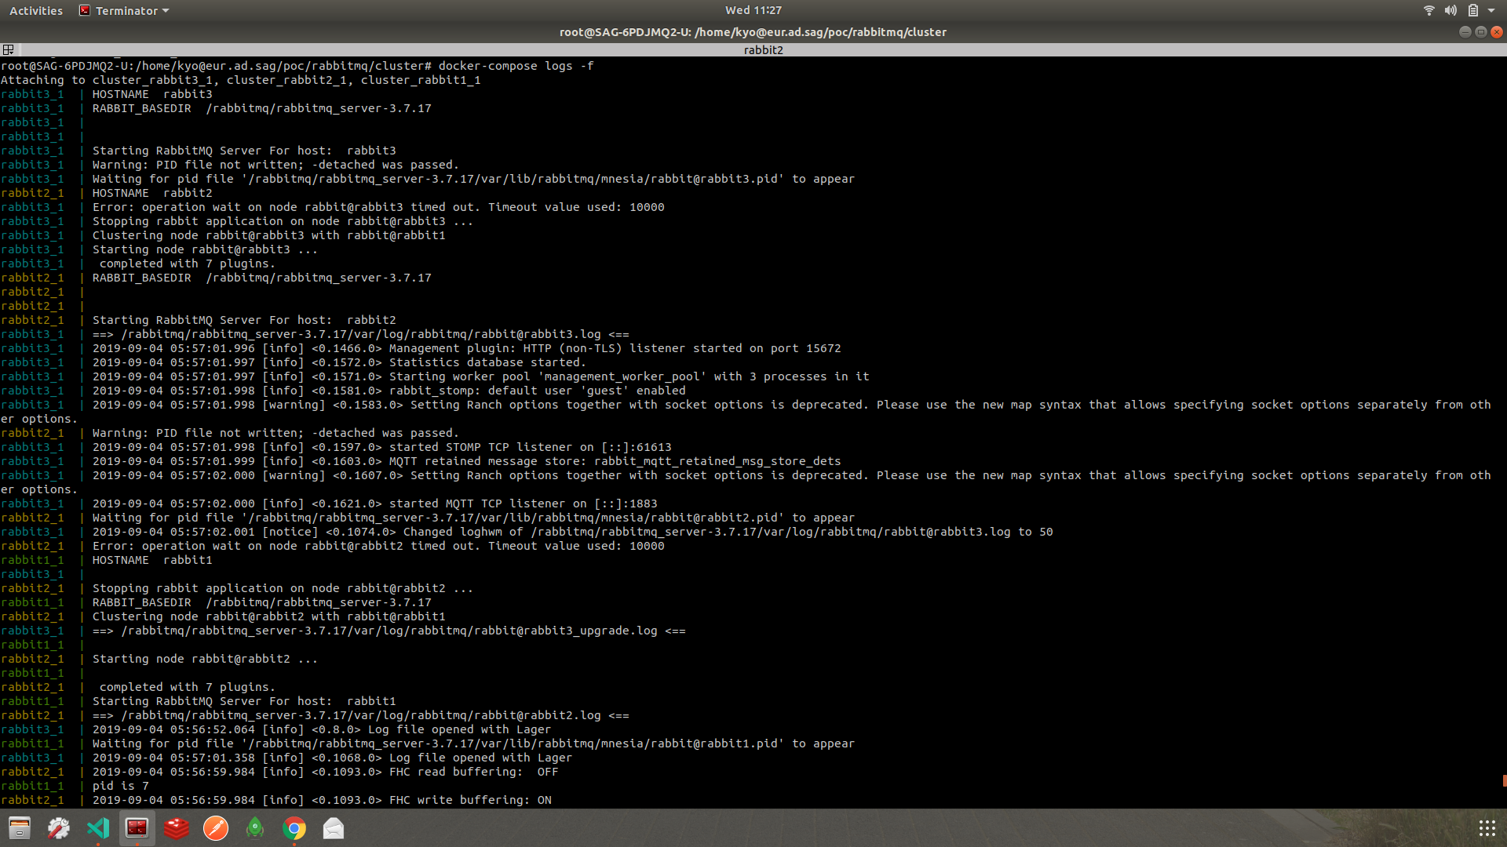Show applications grid button
The image size is (1507, 847).
(x=1487, y=828)
